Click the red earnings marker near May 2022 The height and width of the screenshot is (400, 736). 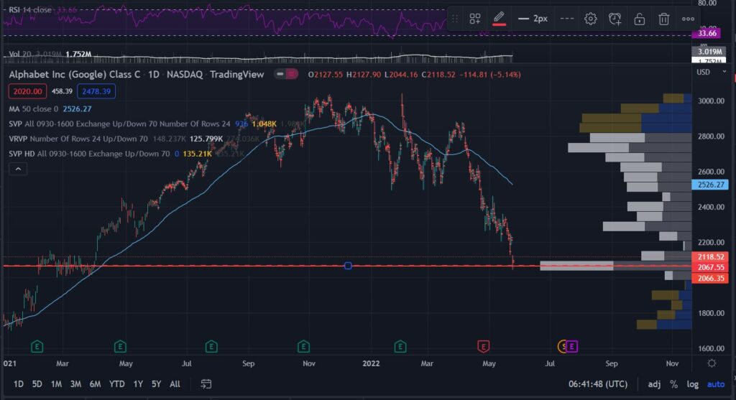[x=483, y=347]
